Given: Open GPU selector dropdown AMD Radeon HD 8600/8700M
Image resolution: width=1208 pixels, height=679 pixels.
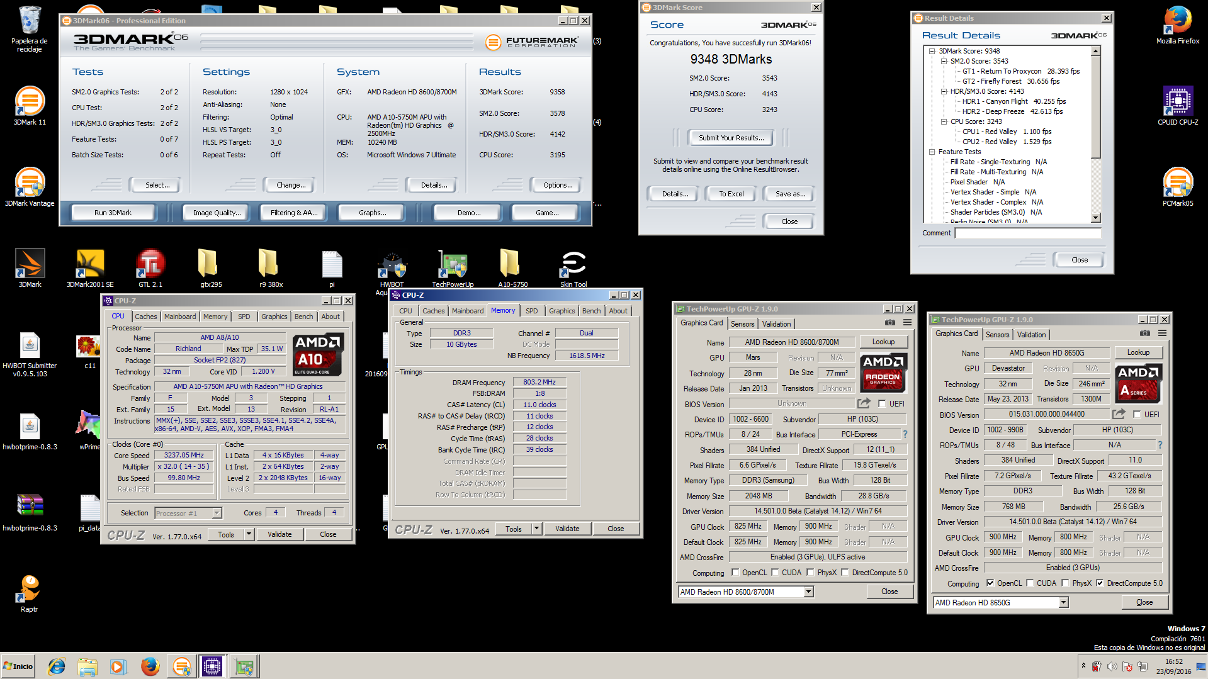Looking at the screenshot, I should coord(809,592).
